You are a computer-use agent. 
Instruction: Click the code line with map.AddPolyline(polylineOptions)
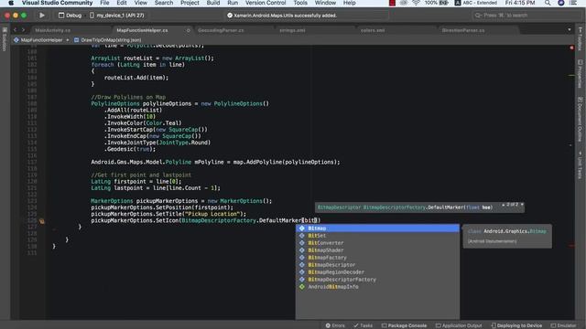(216, 162)
